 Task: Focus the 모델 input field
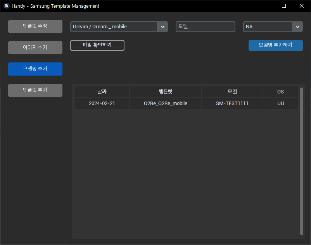coord(205,27)
